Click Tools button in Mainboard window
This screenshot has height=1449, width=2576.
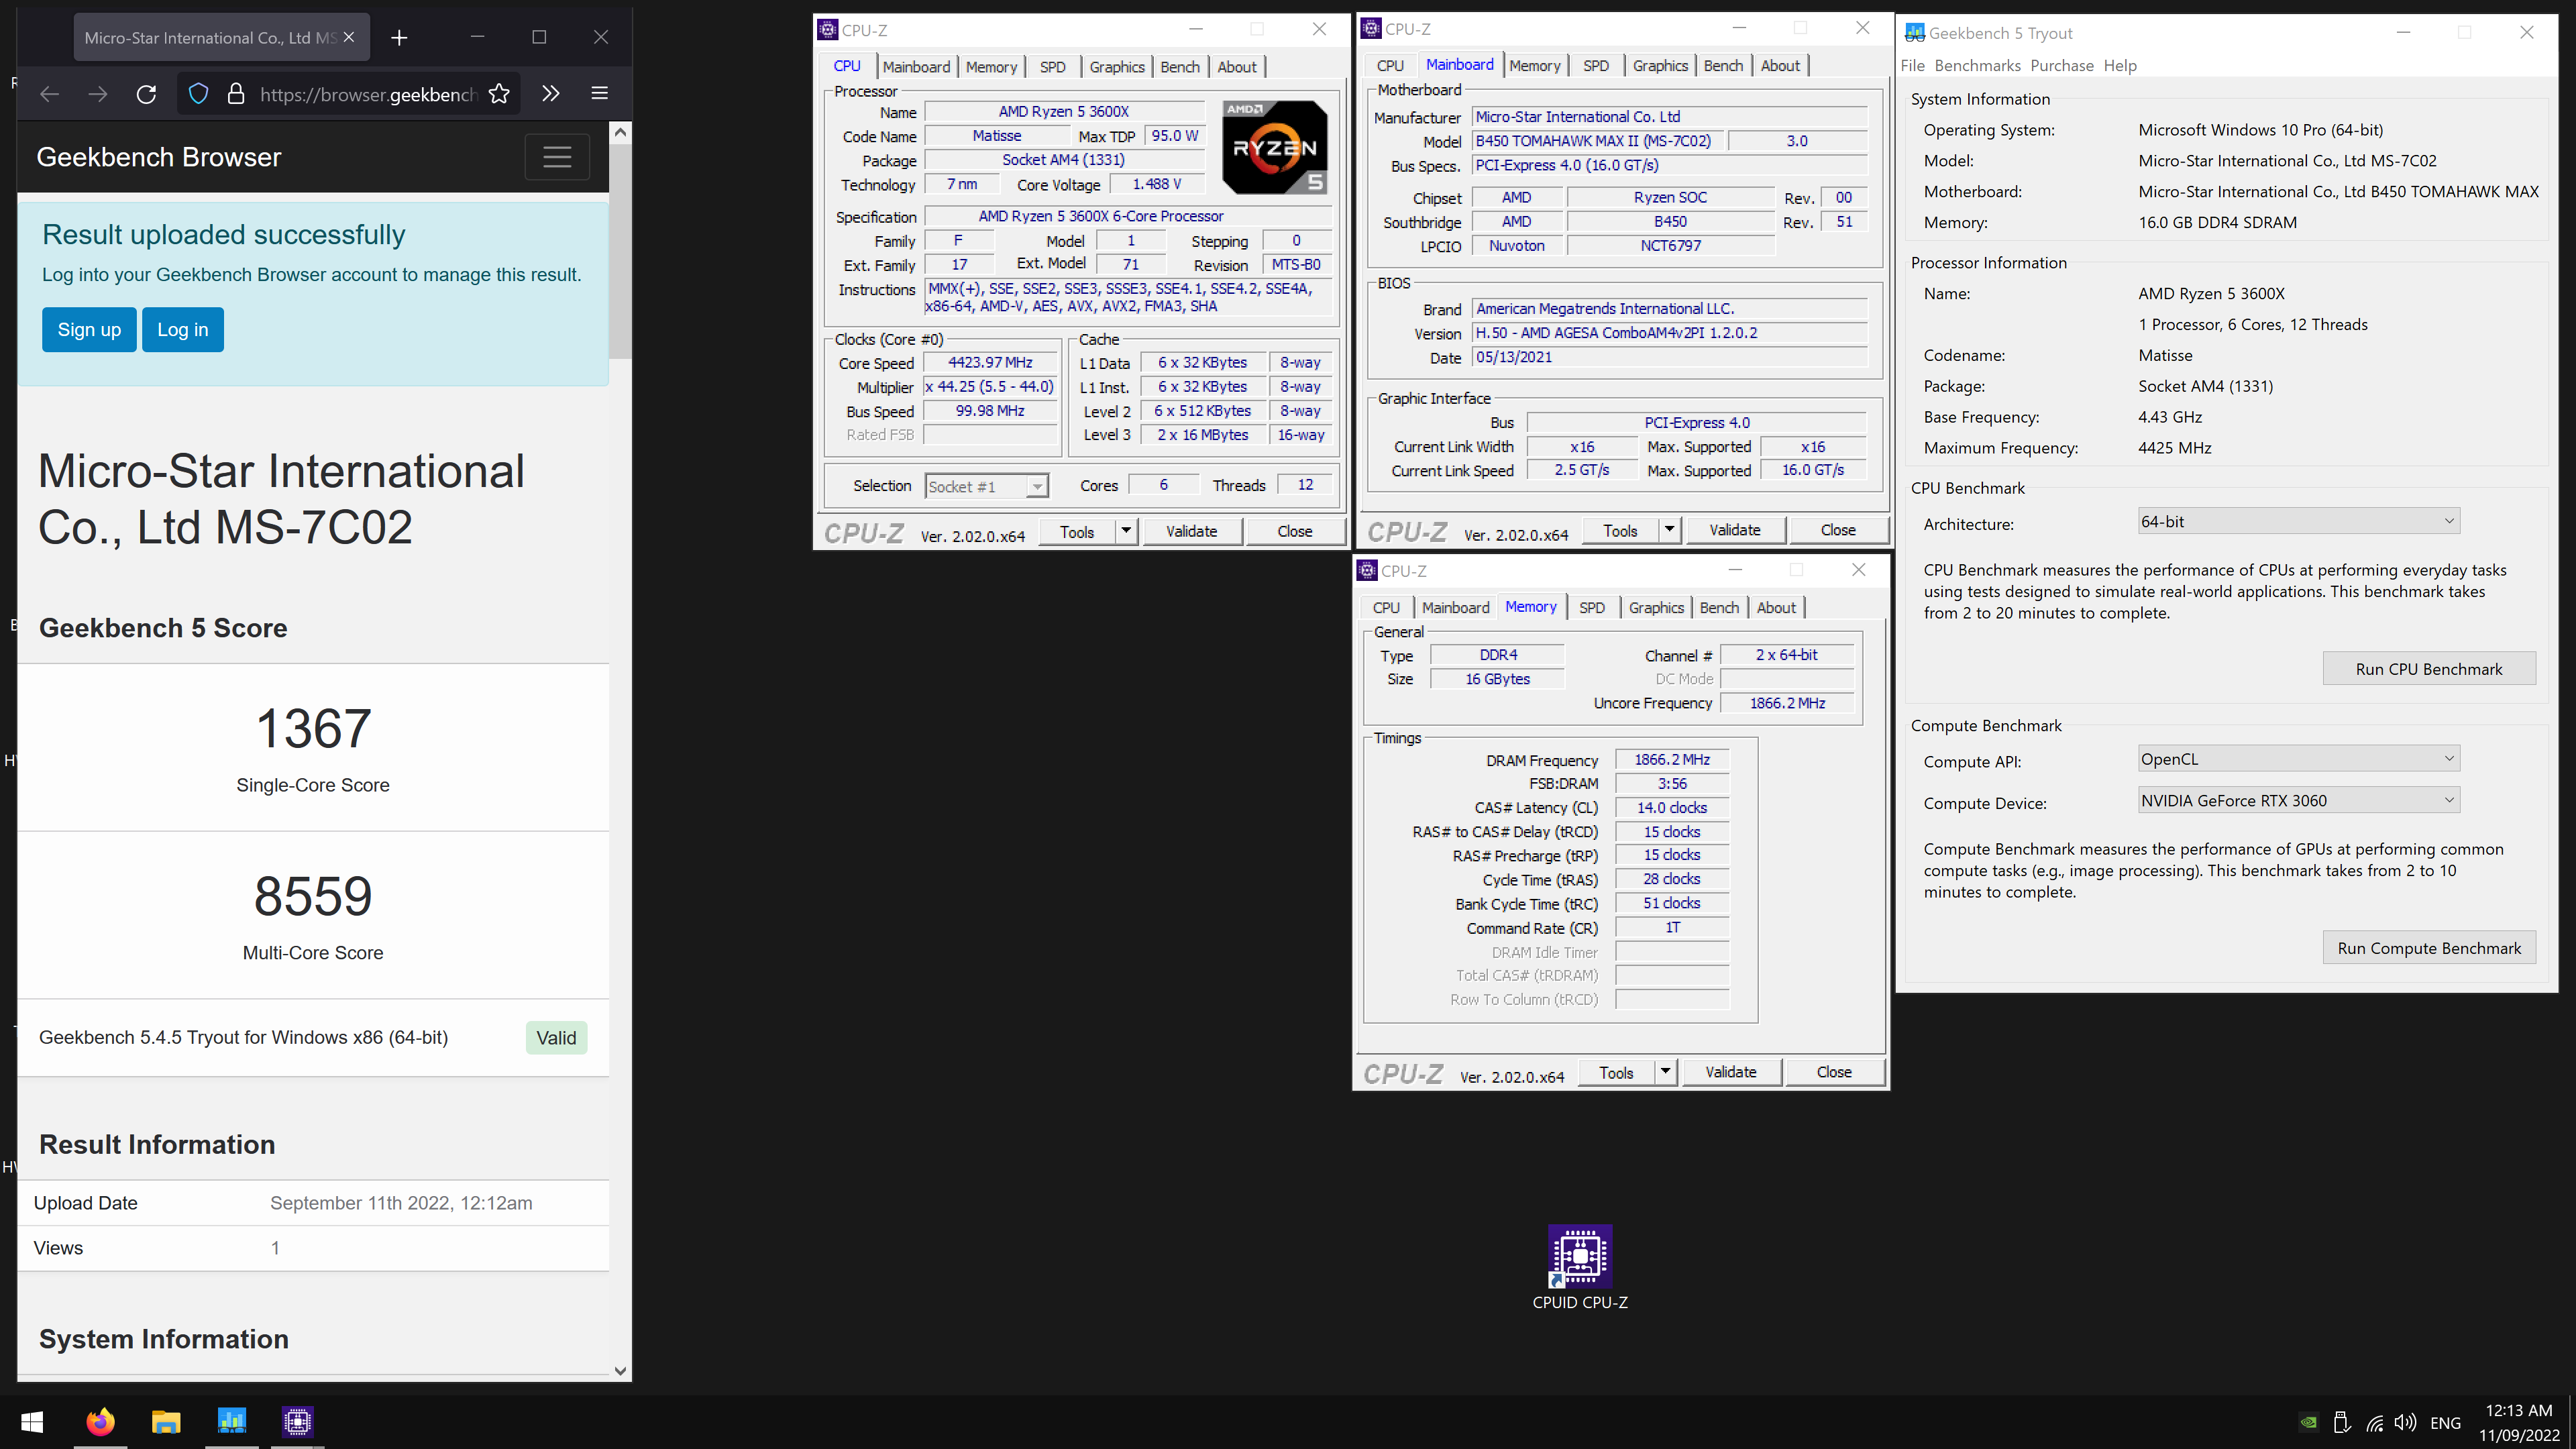[1620, 530]
